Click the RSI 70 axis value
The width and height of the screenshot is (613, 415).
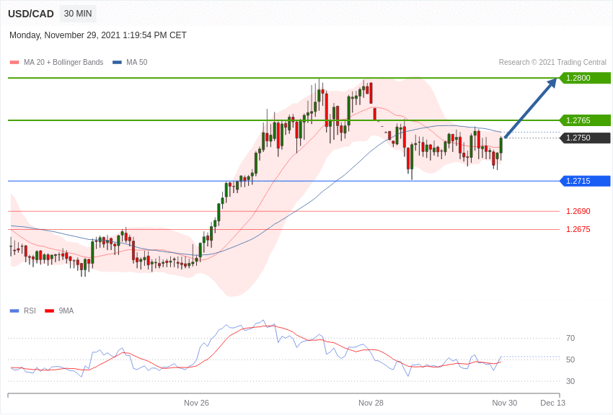coord(570,338)
